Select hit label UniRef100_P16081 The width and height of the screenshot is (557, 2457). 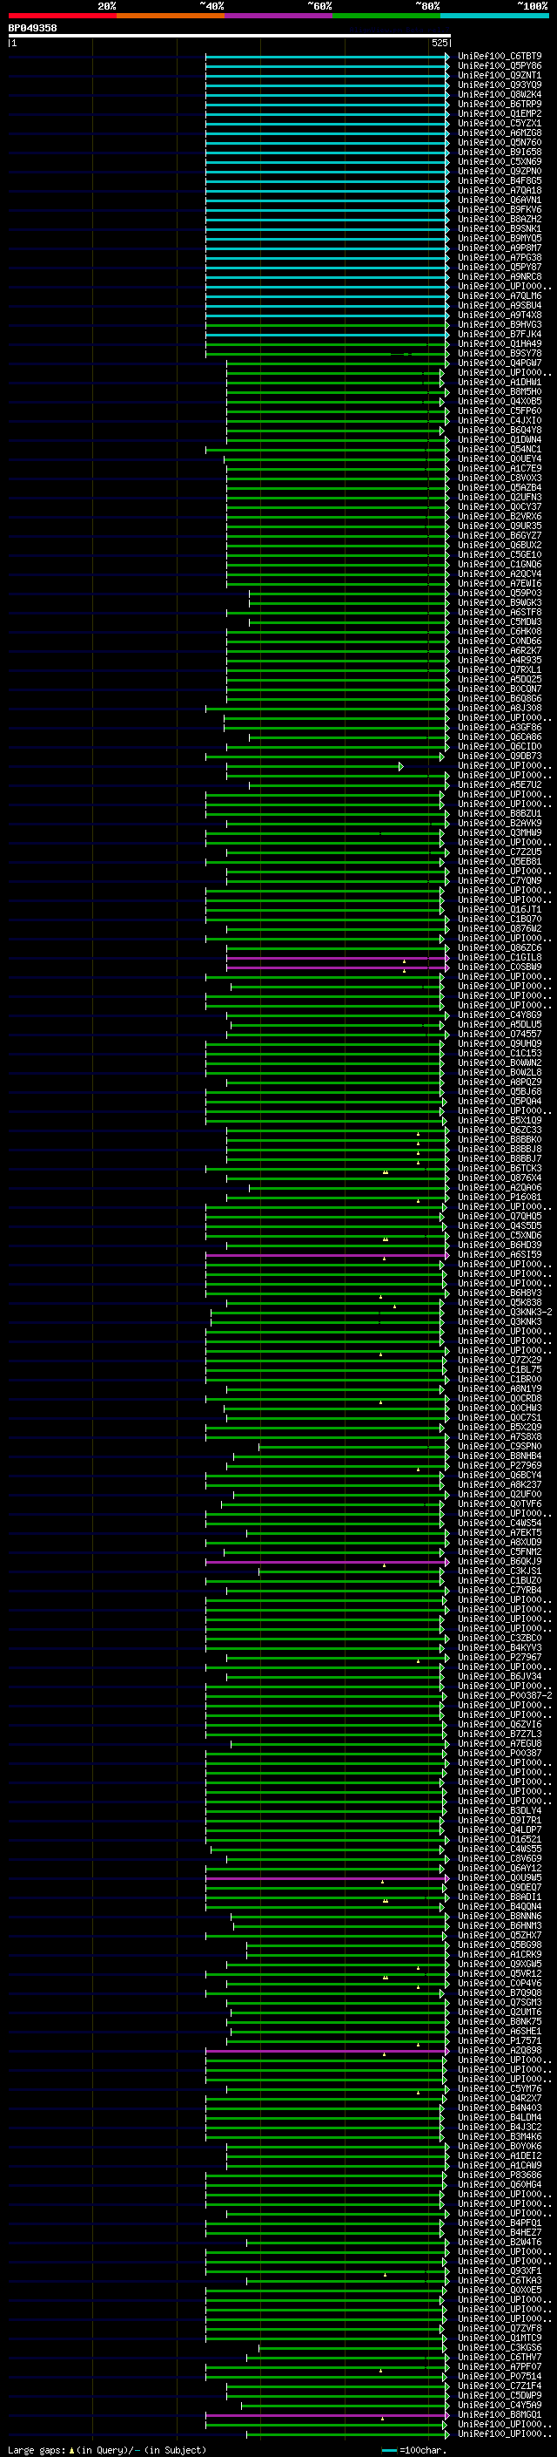(500, 1197)
